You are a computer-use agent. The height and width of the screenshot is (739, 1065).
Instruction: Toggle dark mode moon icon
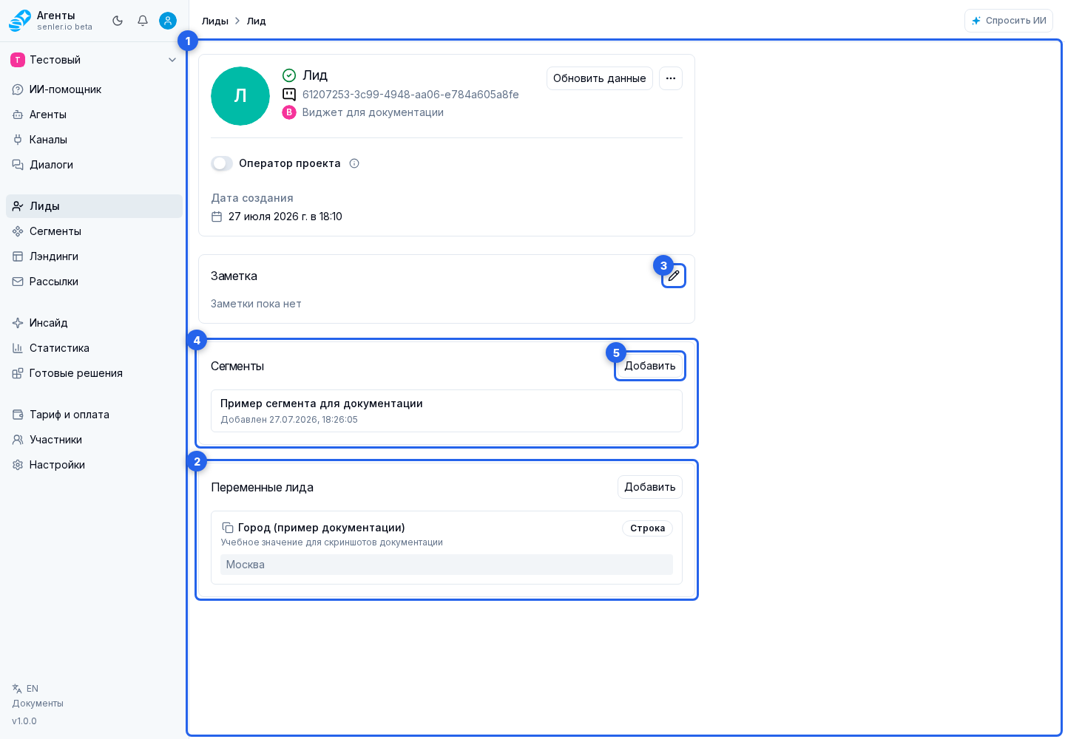click(118, 21)
